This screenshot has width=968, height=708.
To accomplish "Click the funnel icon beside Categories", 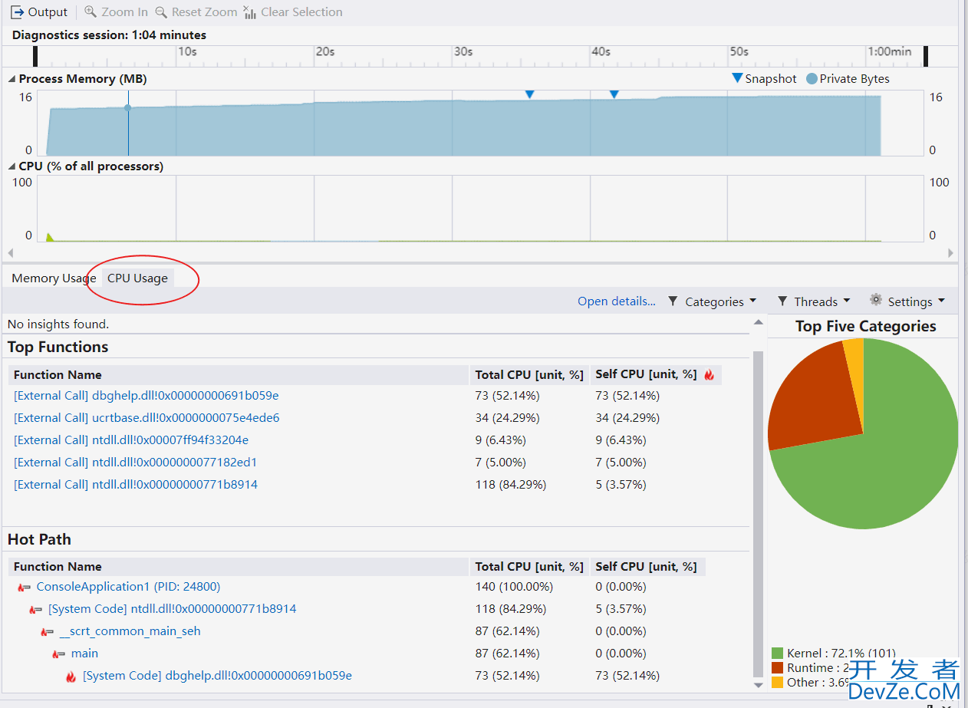I will (x=673, y=301).
